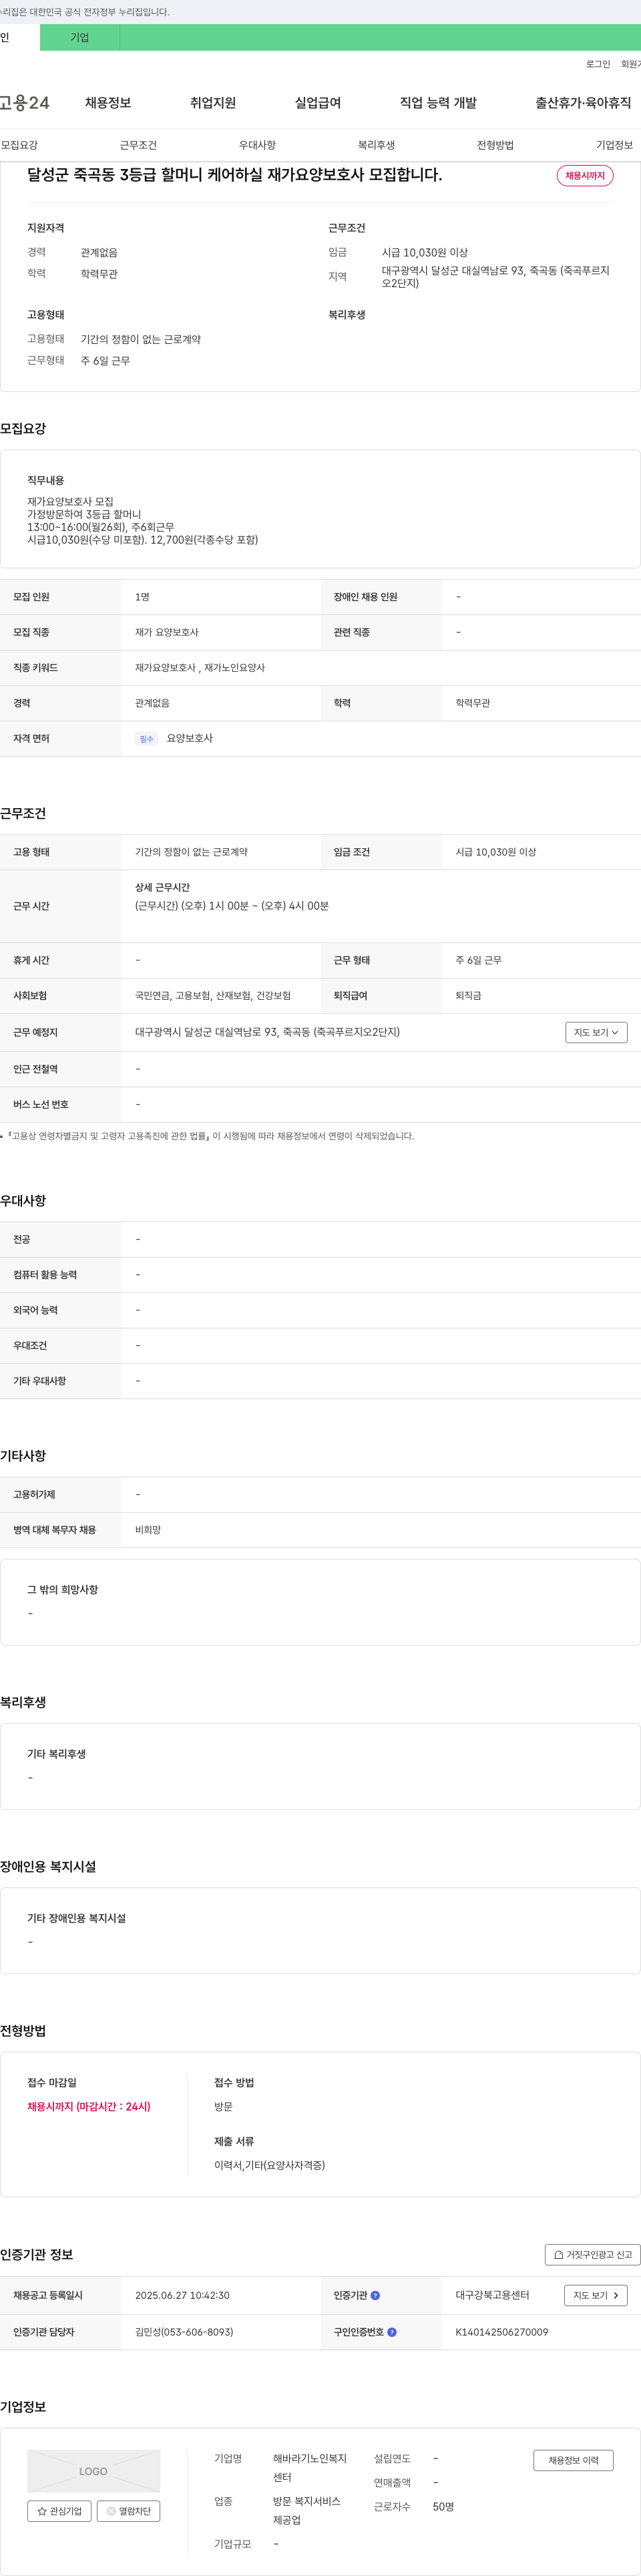This screenshot has width=641, height=2576.
Task: Click the 임금 조건 value 시급 10,030원 이상
Action: pyautogui.click(x=496, y=852)
